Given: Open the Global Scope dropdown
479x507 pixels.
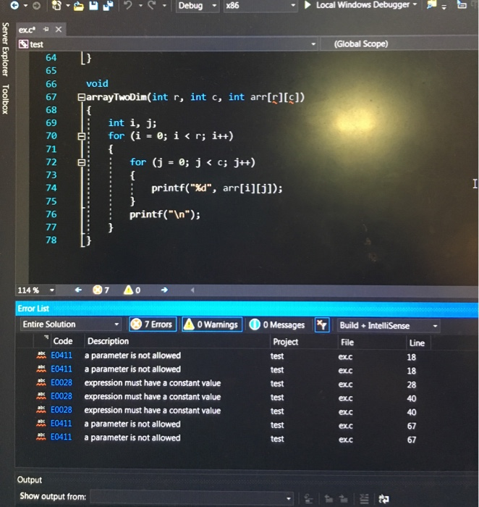Looking at the screenshot, I should click(399, 44).
